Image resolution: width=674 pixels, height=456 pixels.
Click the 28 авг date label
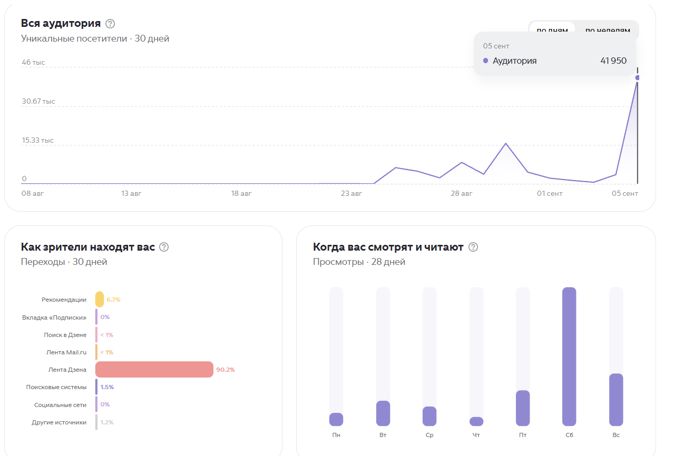(461, 194)
